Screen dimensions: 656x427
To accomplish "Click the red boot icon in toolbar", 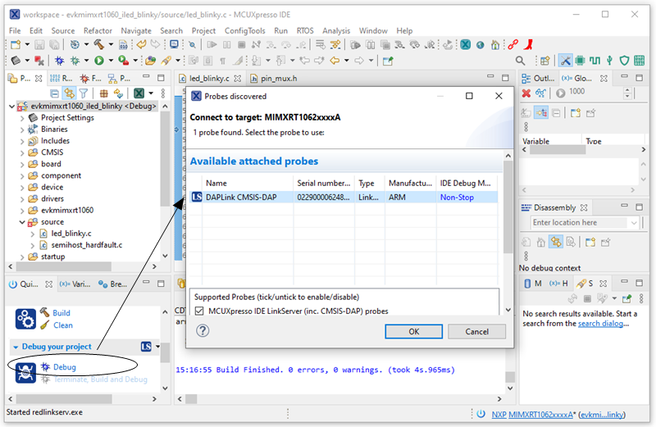I will [x=528, y=45].
